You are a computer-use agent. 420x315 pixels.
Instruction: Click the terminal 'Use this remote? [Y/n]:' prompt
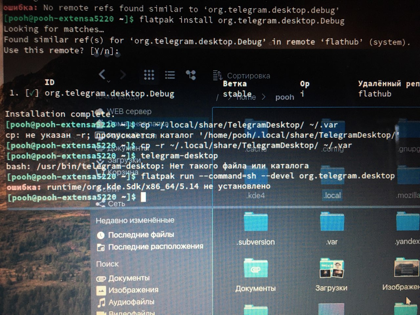(x=61, y=51)
